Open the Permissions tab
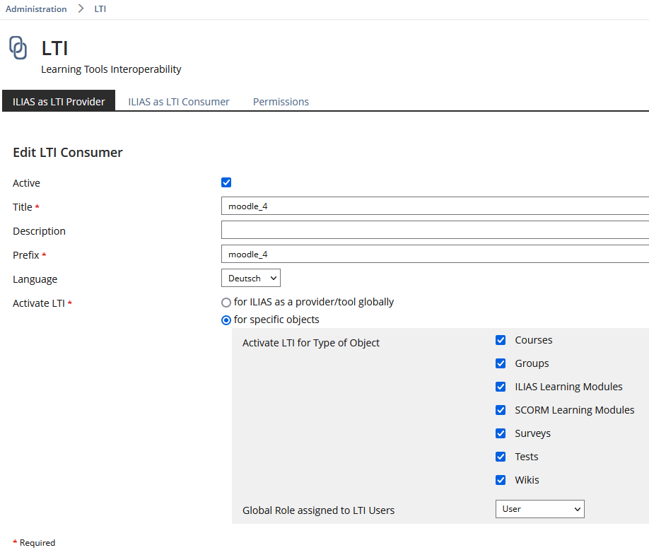 pyautogui.click(x=281, y=102)
